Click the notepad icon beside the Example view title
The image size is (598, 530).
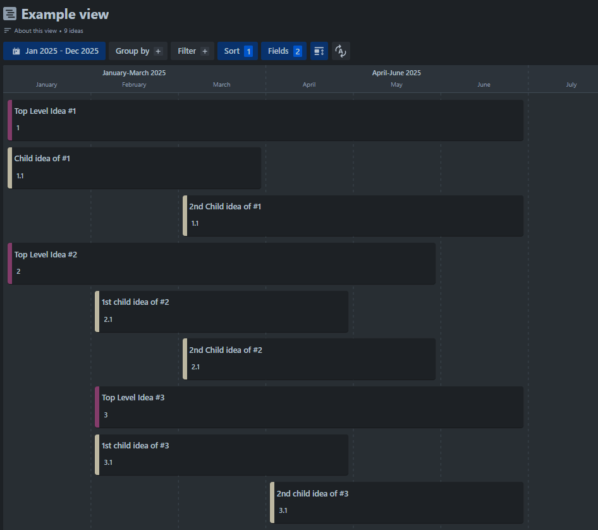9,13
